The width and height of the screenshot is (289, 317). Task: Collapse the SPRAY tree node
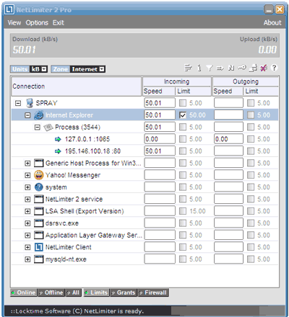[18, 103]
